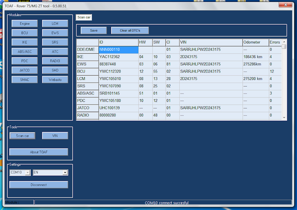Viewport: 297px width, 210px height.
Task: Select Odometer column header
Action: point(256,42)
